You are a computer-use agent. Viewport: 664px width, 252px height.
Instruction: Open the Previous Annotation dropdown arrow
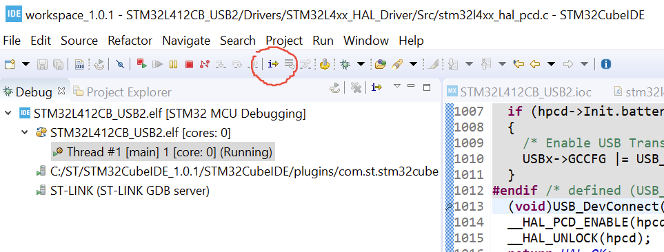point(502,64)
